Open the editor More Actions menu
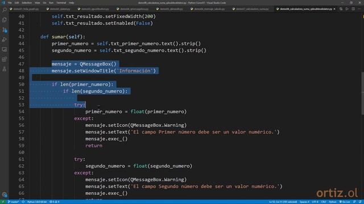The height and width of the screenshot is (204, 364). (359, 9)
